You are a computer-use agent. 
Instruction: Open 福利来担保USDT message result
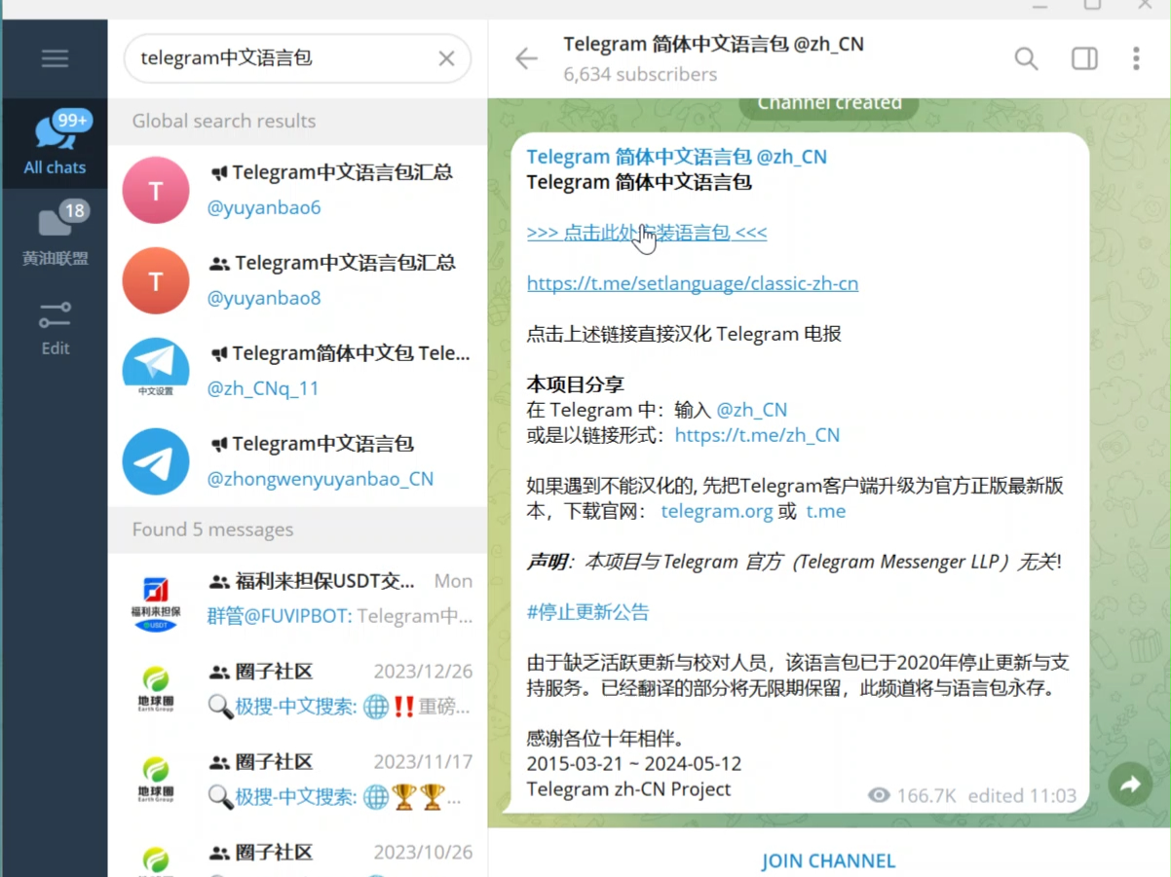tap(297, 599)
